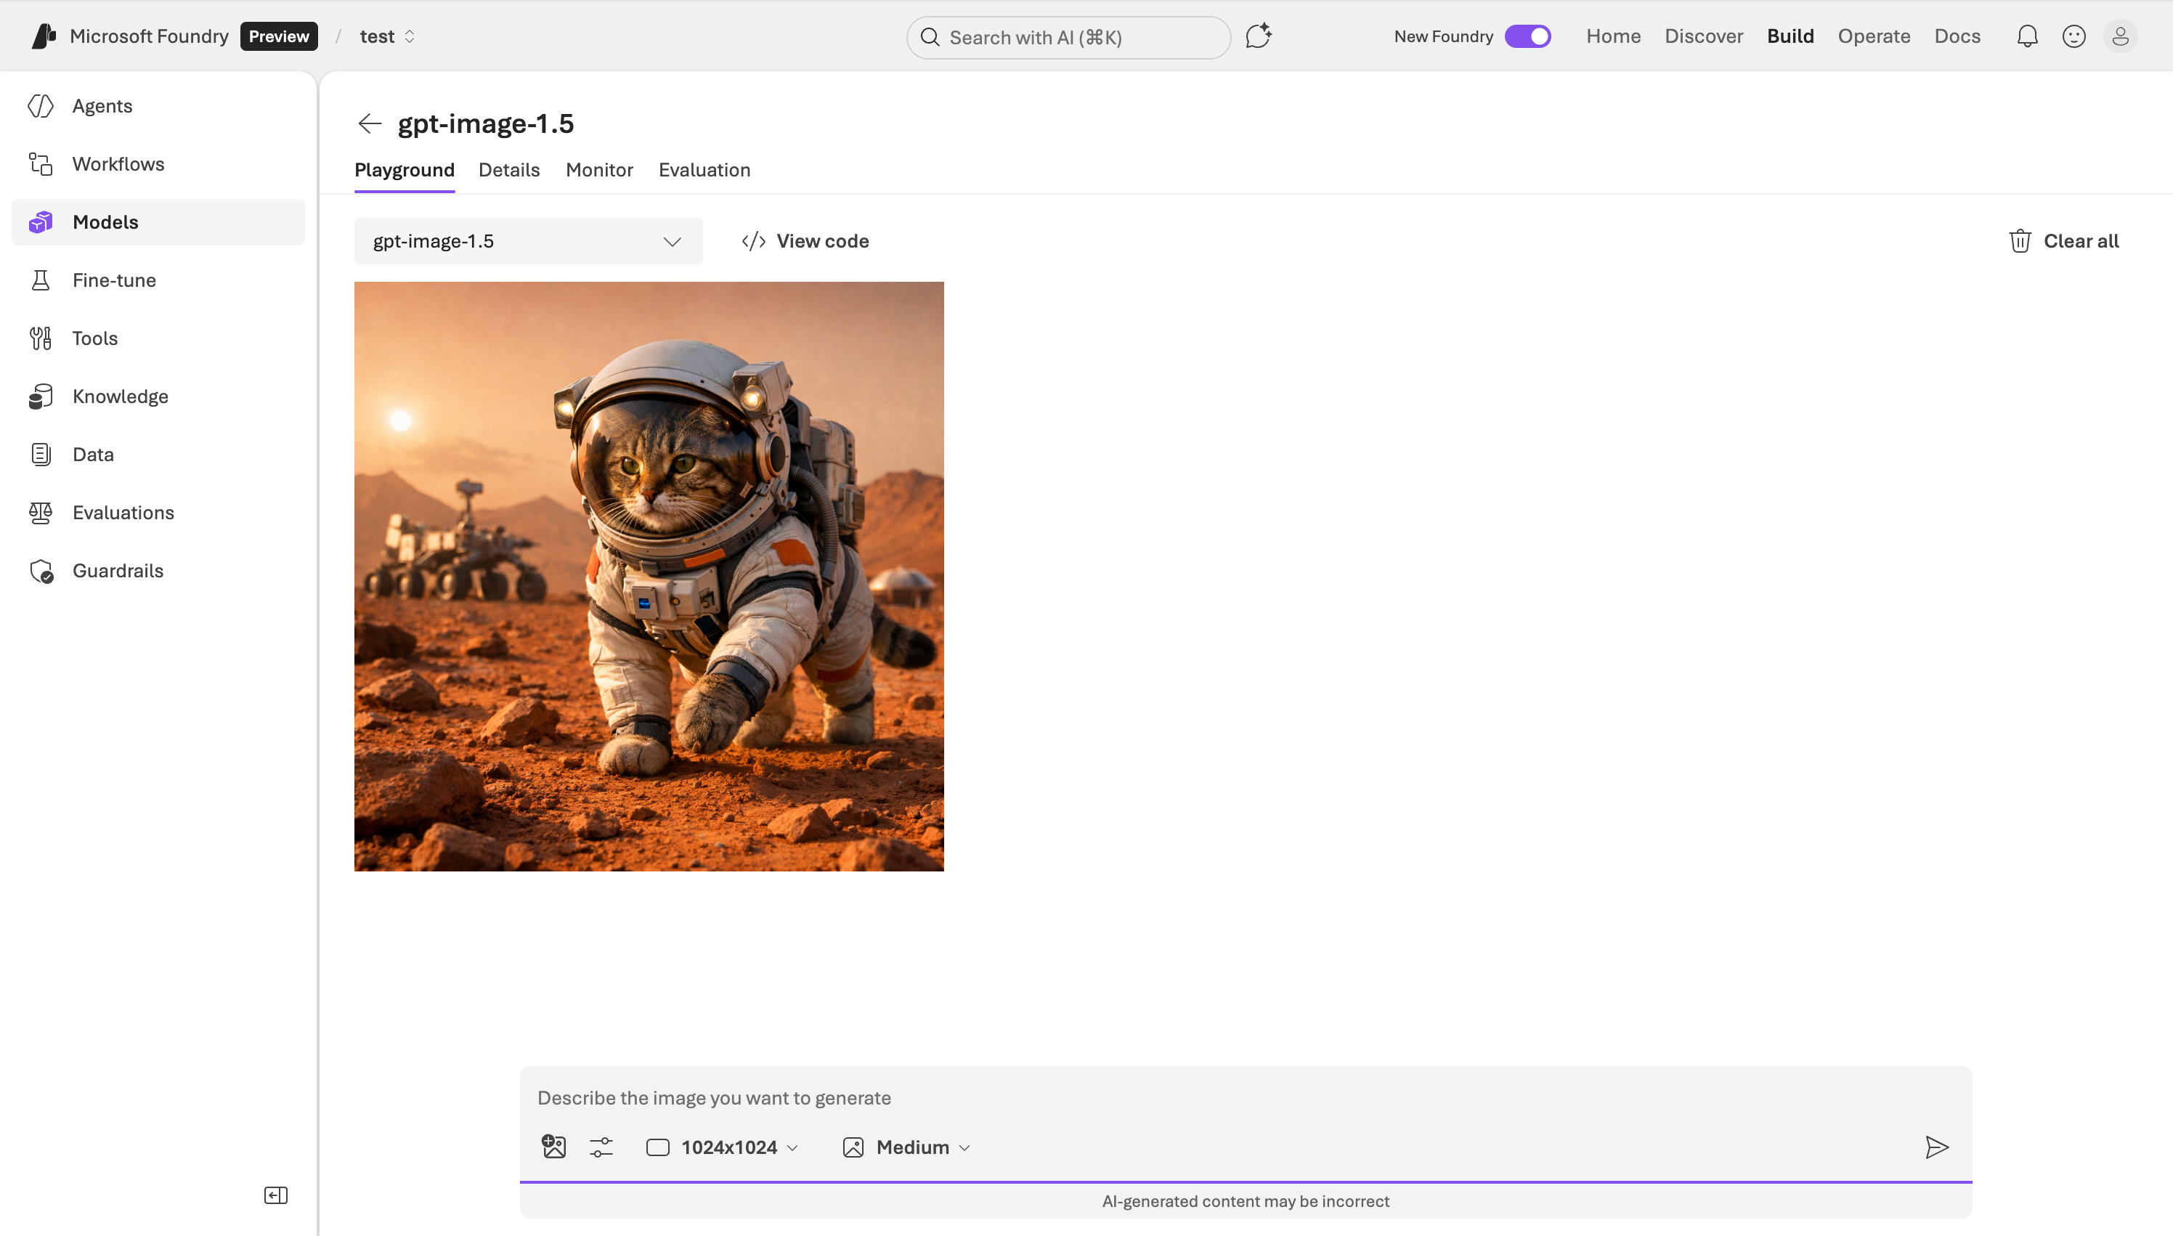
Task: Toggle the New Foundry switch
Action: tap(1527, 36)
